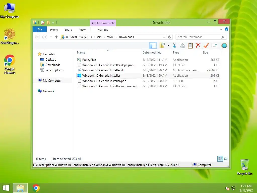
Task: Click the folder options icon with checkbox
Action: click(x=162, y=45)
